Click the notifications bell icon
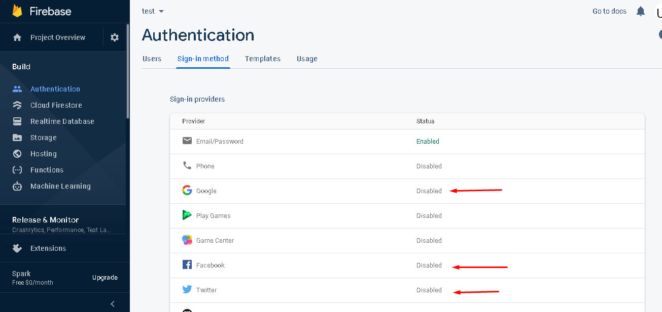This screenshot has height=312, width=662. [x=641, y=11]
